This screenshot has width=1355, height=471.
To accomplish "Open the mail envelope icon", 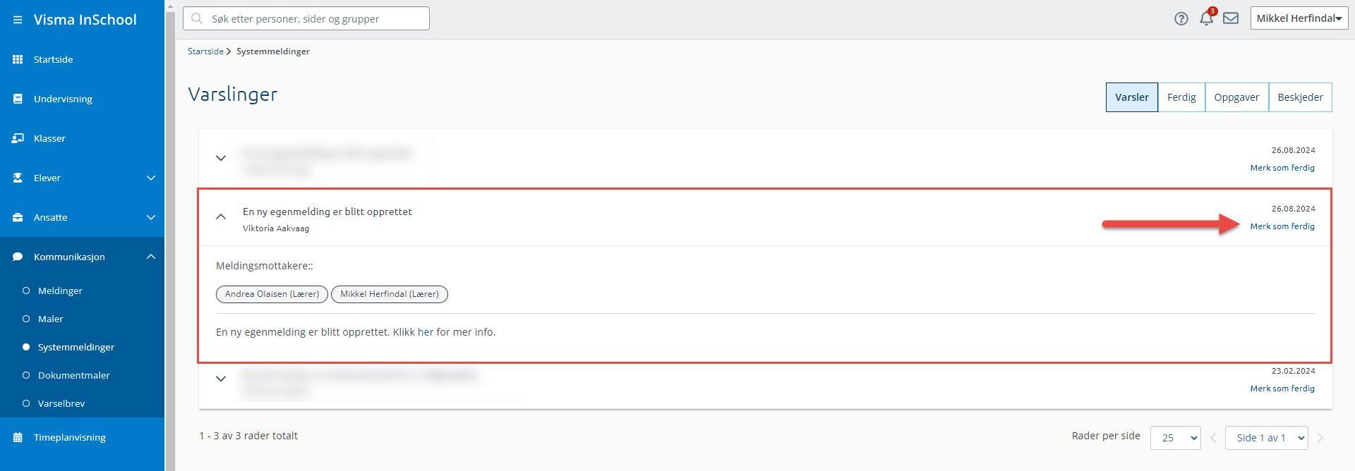I will point(1231,18).
